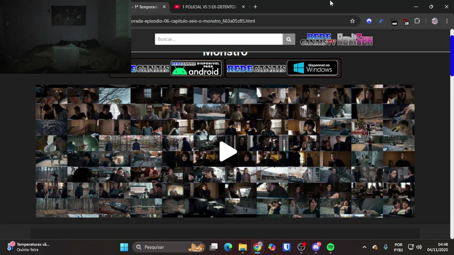Open the Chrome profile avatar

tap(434, 21)
